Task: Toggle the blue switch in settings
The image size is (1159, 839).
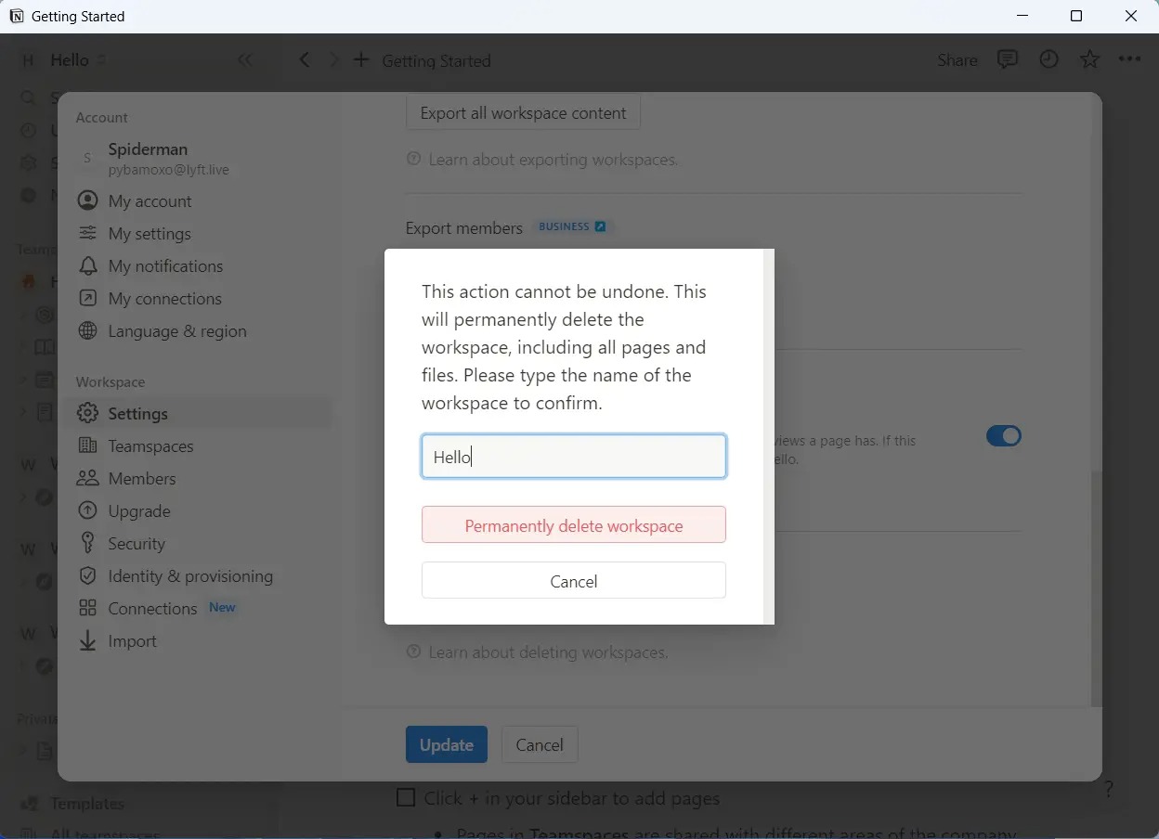Action: [x=1003, y=436]
